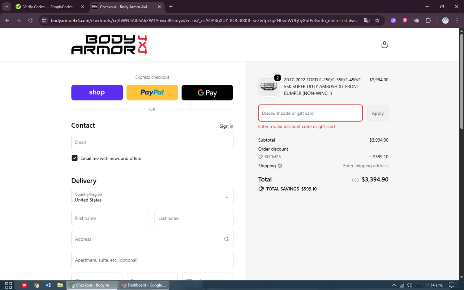Click the BFCM25 discount code text

273,157
